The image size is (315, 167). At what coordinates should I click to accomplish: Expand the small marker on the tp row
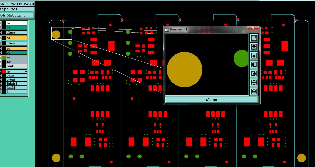point(26,72)
